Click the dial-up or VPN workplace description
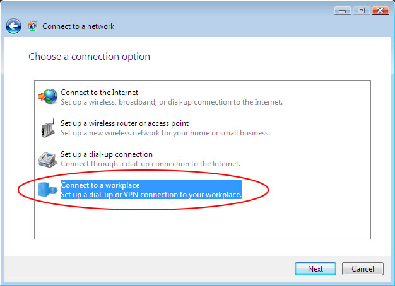 [x=151, y=195]
